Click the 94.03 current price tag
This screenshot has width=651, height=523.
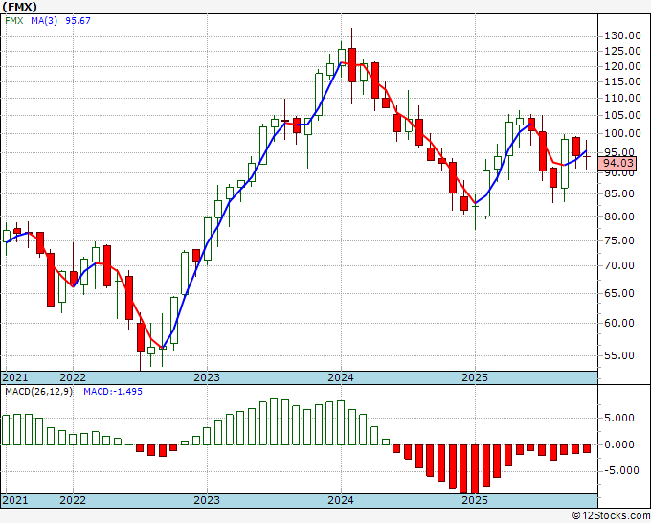[x=618, y=163]
